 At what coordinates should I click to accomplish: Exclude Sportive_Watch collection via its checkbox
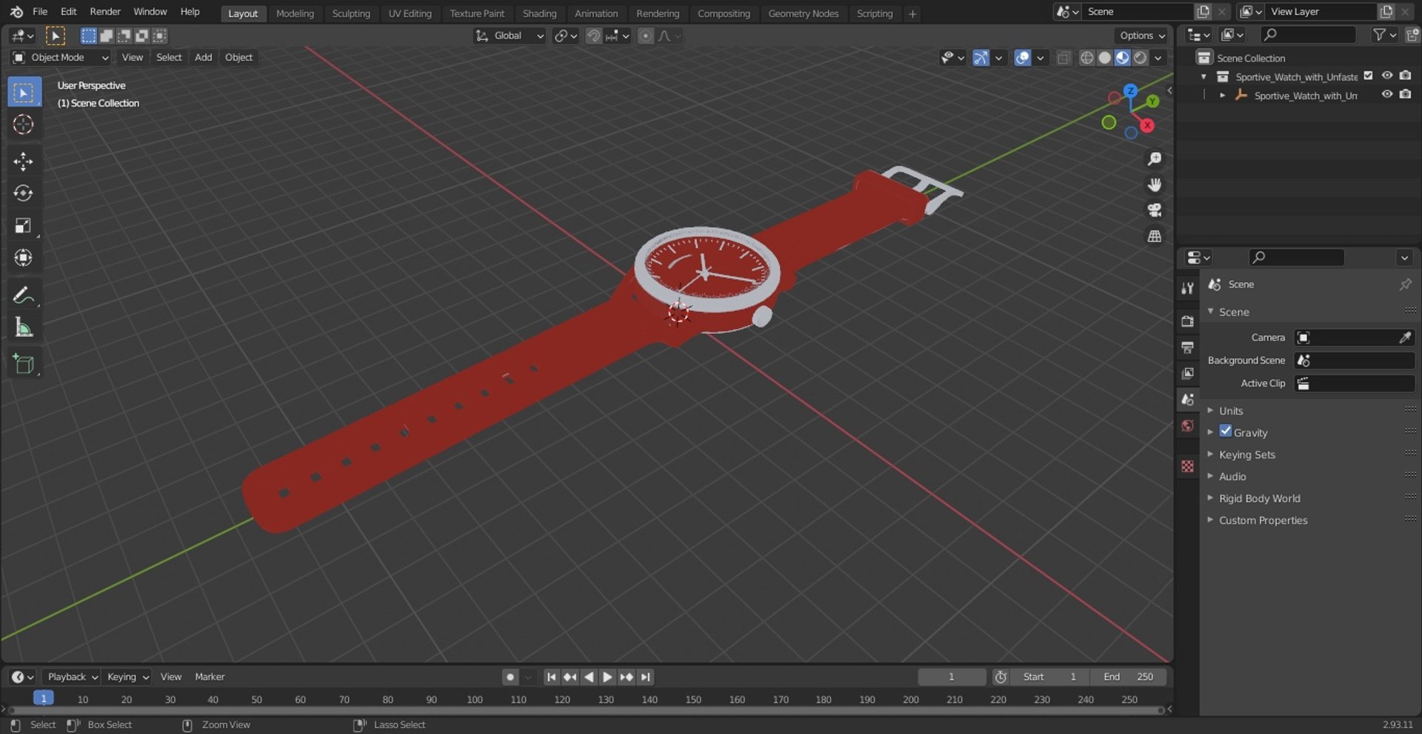[1368, 76]
